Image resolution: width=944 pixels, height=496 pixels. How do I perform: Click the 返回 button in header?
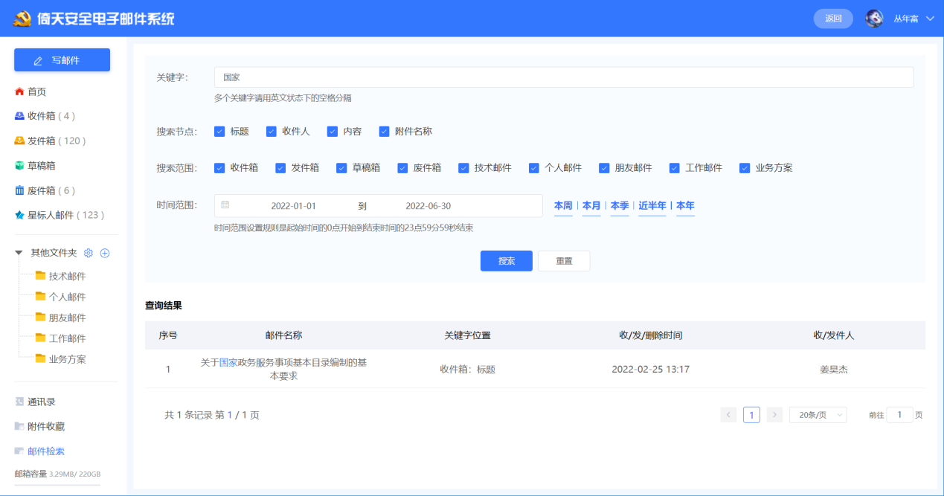click(x=833, y=19)
